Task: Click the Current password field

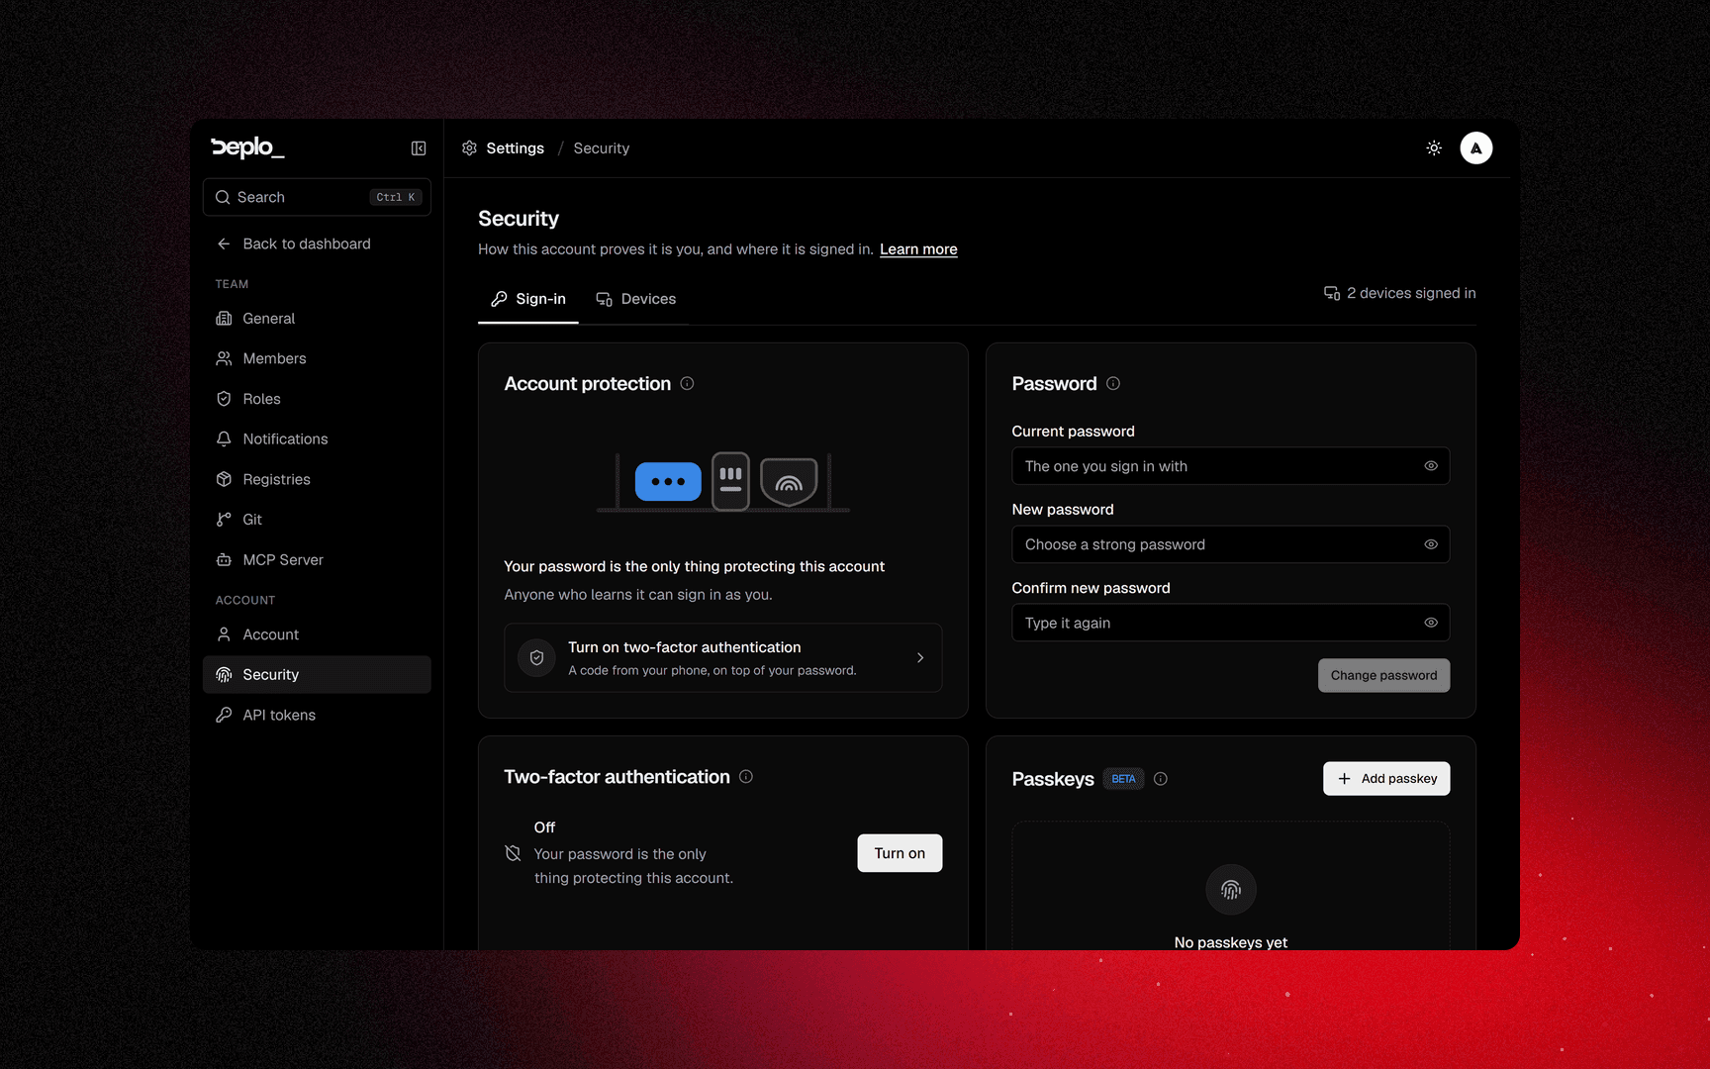Action: pos(1230,466)
